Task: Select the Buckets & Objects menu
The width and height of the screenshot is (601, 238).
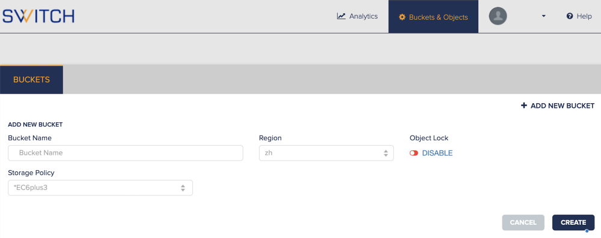Action: [x=433, y=16]
